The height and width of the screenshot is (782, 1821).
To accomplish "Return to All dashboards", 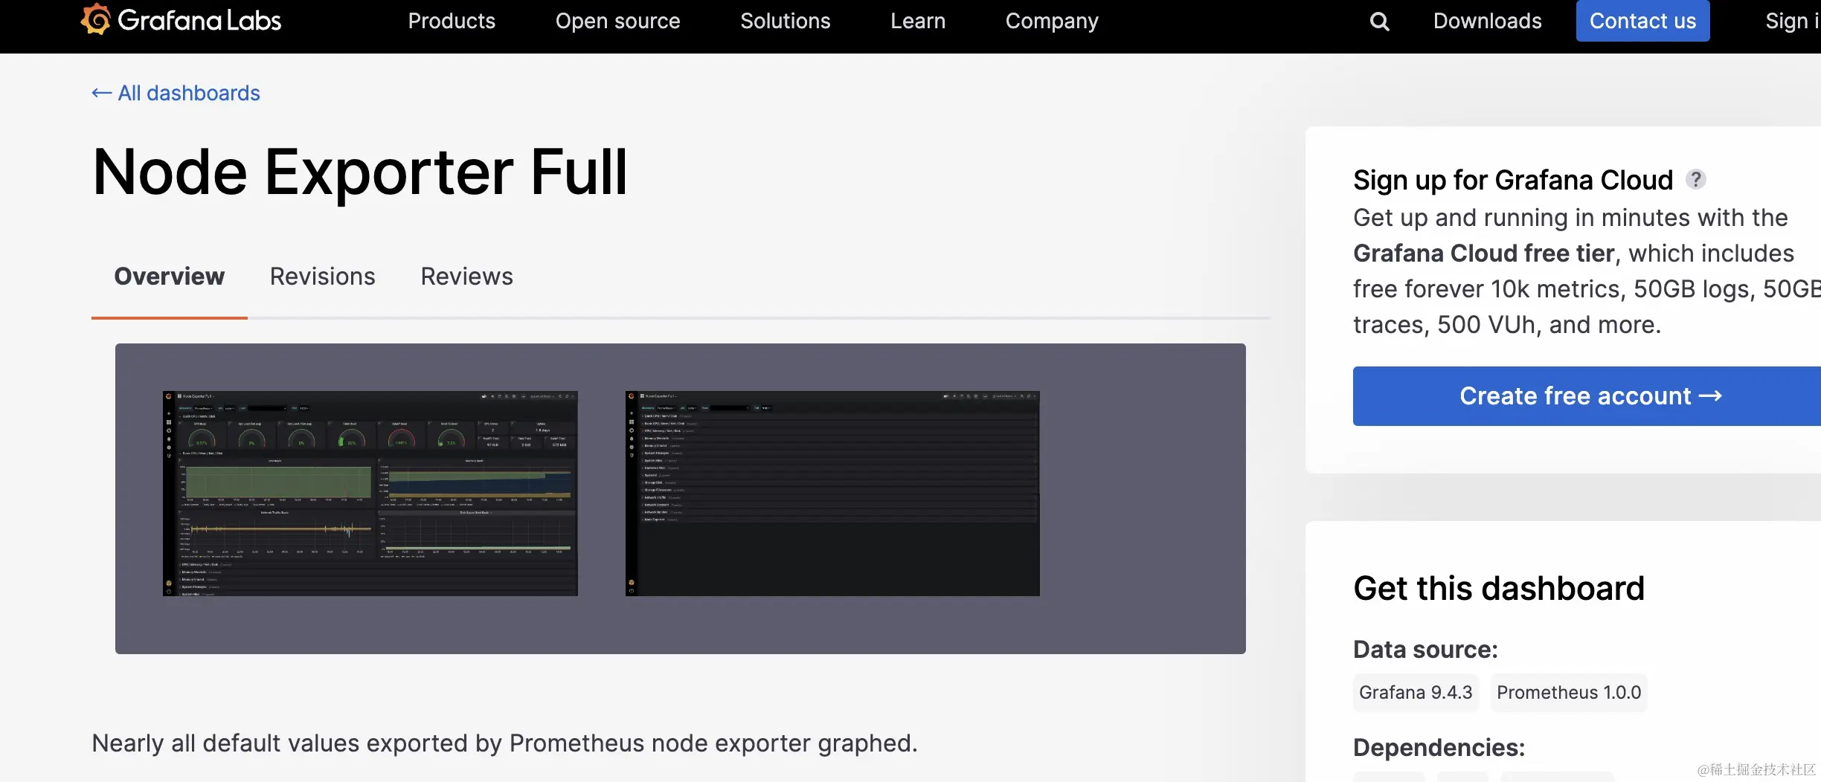I will [x=176, y=93].
